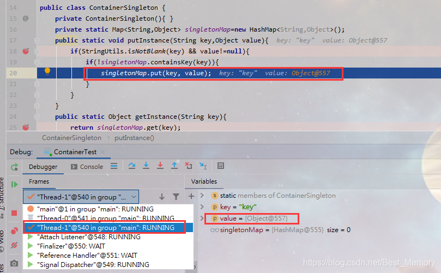Expand the value variable node

202,218
